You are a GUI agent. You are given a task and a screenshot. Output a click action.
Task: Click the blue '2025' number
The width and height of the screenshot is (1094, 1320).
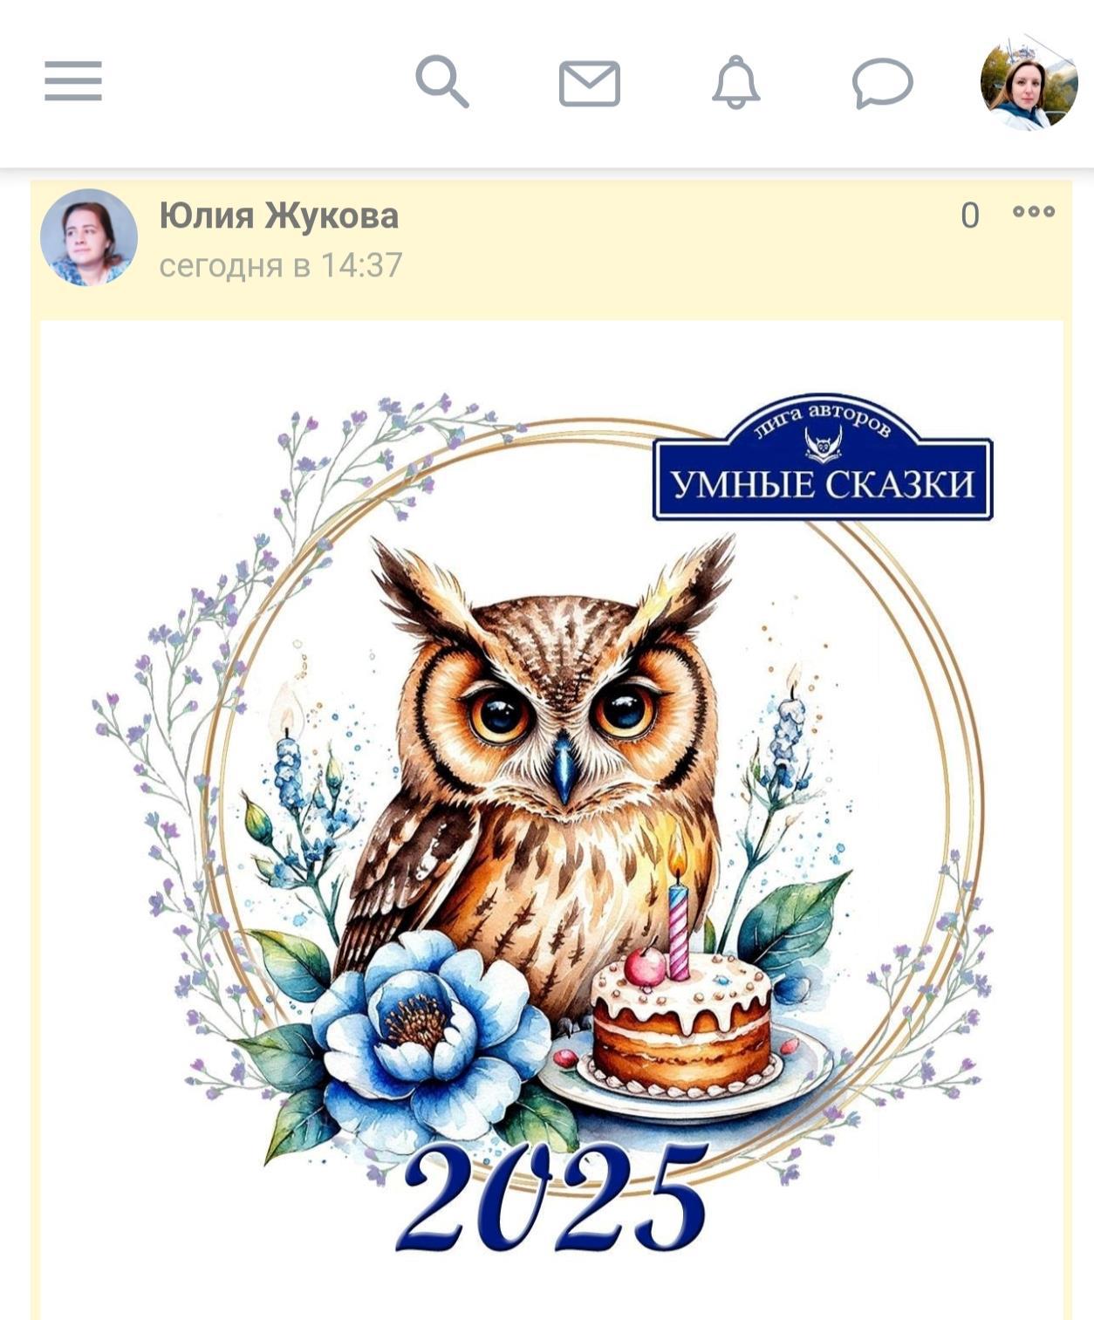click(551, 1197)
